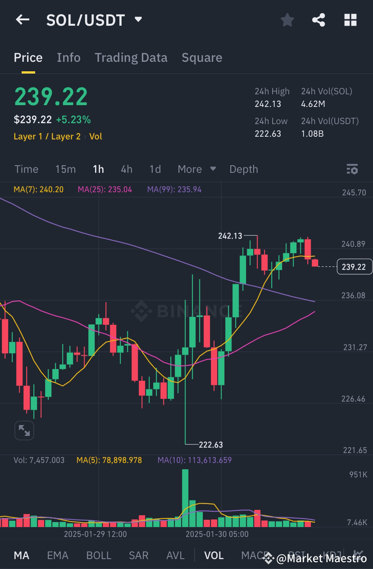Toggle the BOLL bands indicator

pyautogui.click(x=99, y=555)
